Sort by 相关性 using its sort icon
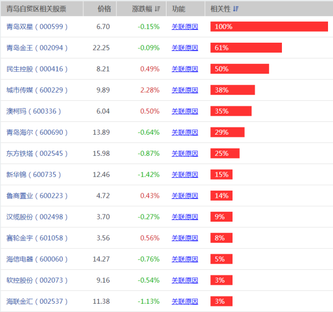333x312 pixels. (x=235, y=9)
